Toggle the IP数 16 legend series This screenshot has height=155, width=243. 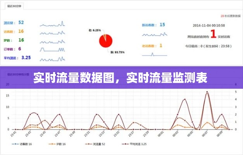tap(59, 144)
